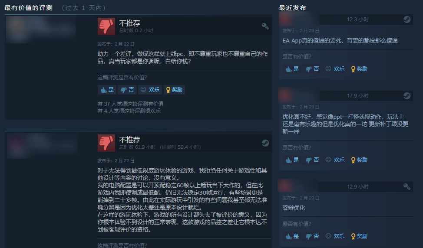Click the Steam icon beside 12.3 小时
This screenshot has height=248, width=423.
tap(407, 20)
